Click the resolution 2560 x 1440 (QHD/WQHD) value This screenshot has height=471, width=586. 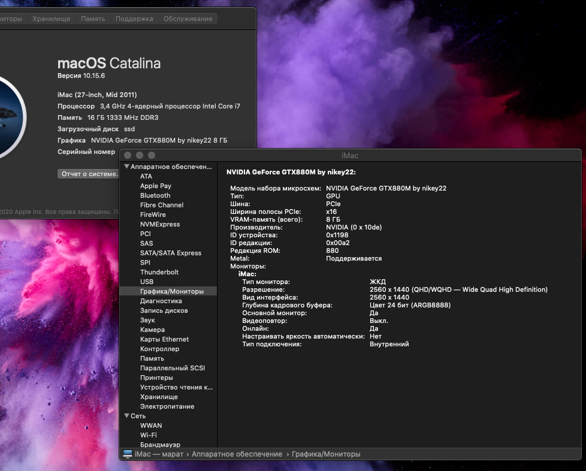(x=458, y=289)
